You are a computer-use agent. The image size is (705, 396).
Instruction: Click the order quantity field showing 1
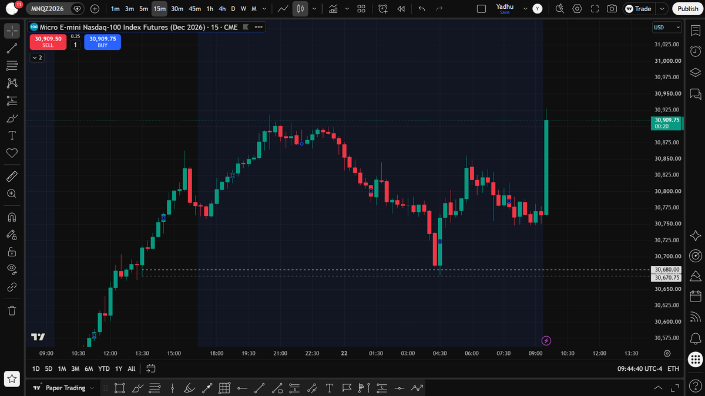(75, 45)
